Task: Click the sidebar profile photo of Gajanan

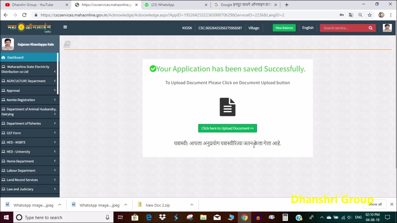Action: point(8,44)
